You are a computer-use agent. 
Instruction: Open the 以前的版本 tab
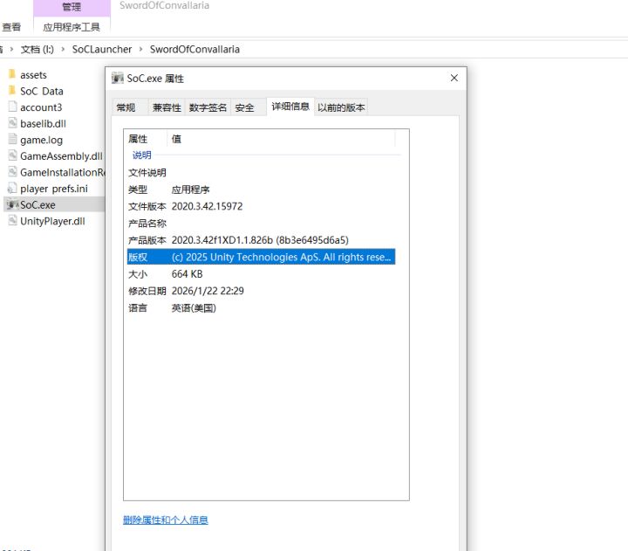point(341,107)
